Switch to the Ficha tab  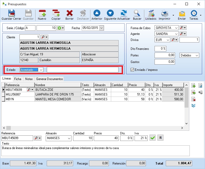[18, 79]
